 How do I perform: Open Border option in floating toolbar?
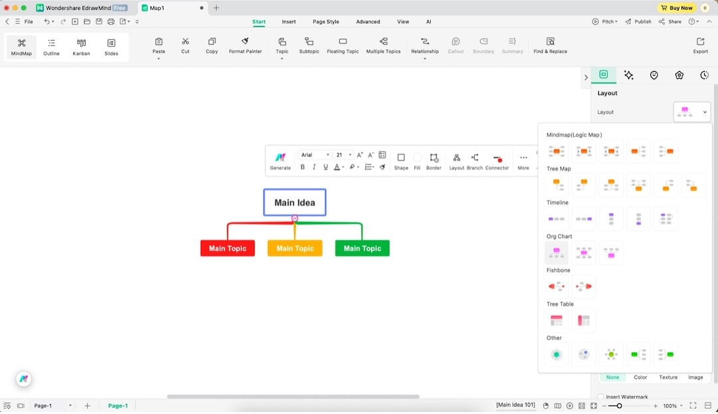pos(433,161)
